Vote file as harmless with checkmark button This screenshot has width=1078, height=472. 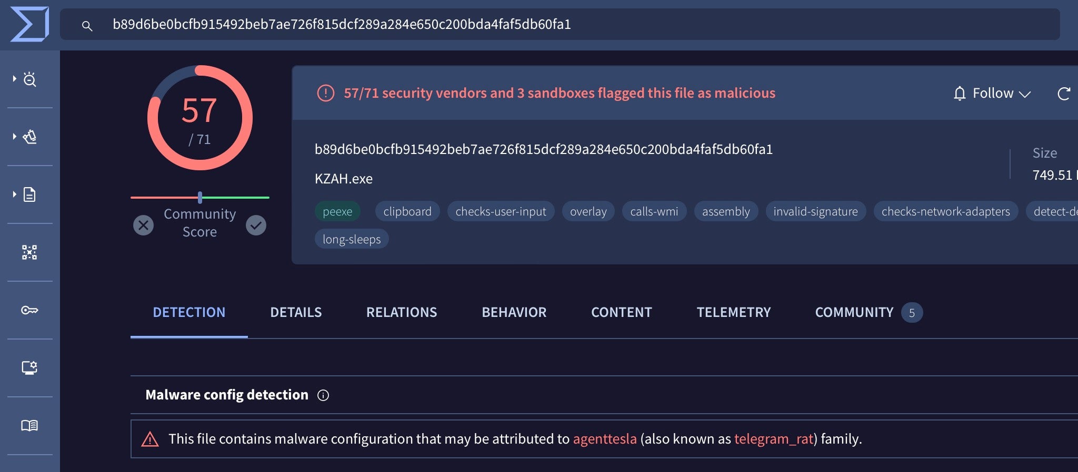point(256,225)
